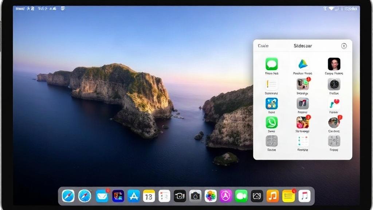Open the notes list icon with yellow bar
Image resolution: width=373 pixels, height=210 pixels.
pyautogui.click(x=271, y=84)
